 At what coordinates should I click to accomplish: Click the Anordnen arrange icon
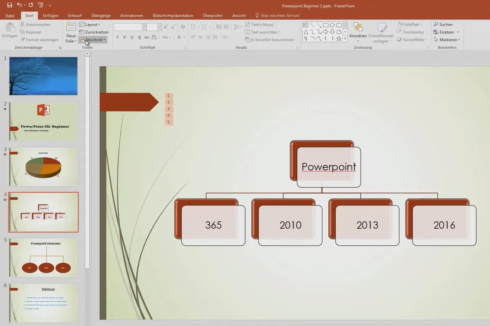358,27
